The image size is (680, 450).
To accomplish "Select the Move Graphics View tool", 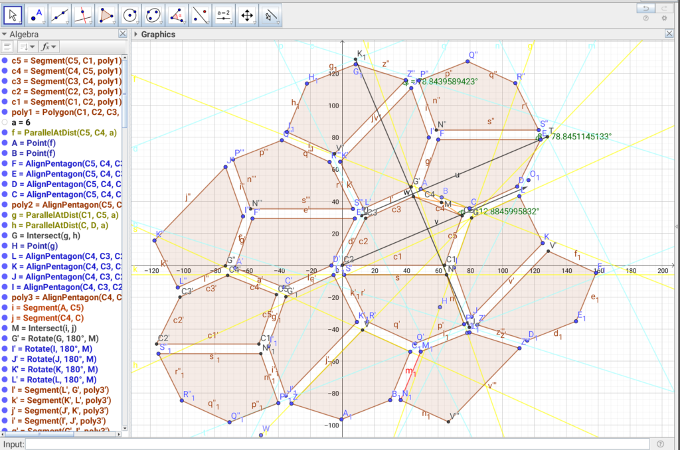I will [247, 14].
